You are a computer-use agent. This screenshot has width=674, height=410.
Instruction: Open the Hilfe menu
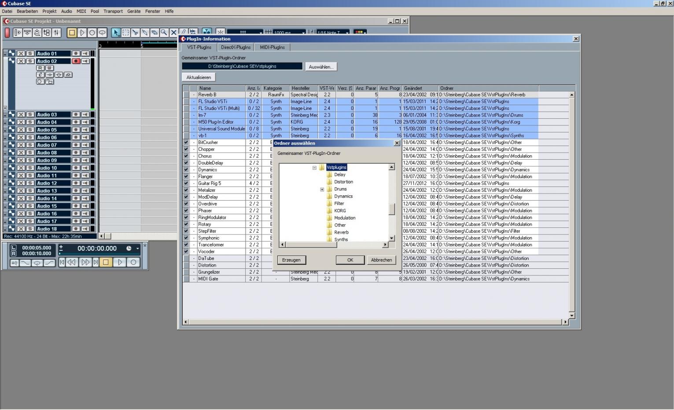pyautogui.click(x=169, y=11)
